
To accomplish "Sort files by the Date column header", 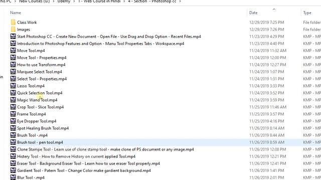I will (253, 12).
